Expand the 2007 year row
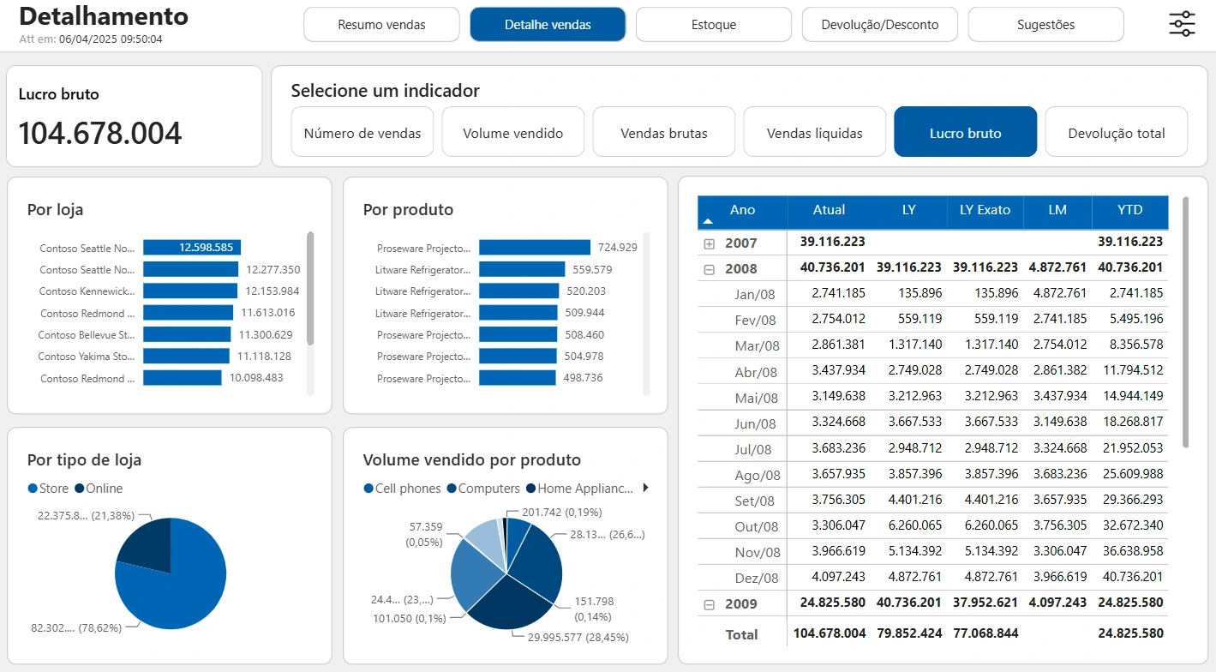Screen dimensions: 1216x672 [x=710, y=243]
